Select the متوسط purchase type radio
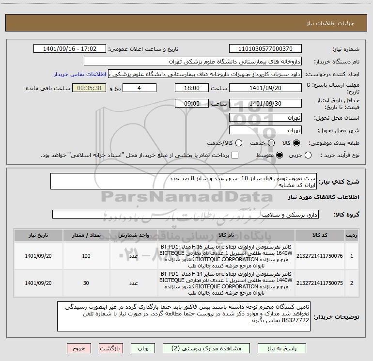373x361 pixels. click(280, 155)
